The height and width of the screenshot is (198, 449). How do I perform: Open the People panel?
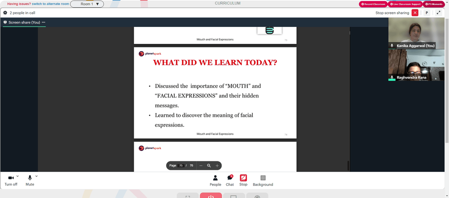point(216,181)
